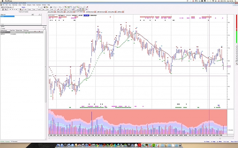Click the red pen toolbar icon
Image resolution: width=238 pixels, height=148 pixels.
[x=87, y=7]
